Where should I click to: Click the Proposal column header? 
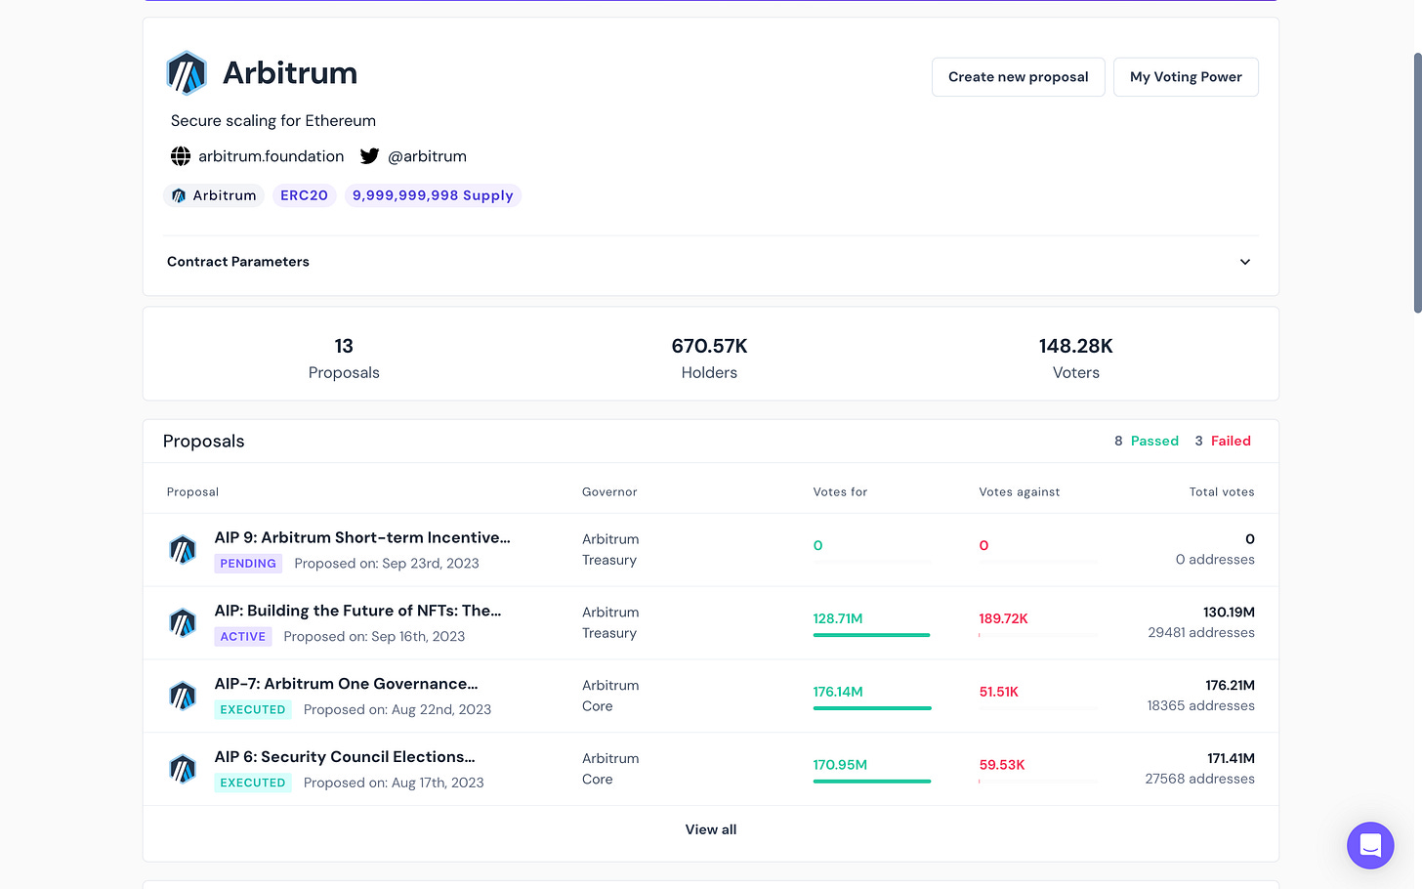coord(192,492)
